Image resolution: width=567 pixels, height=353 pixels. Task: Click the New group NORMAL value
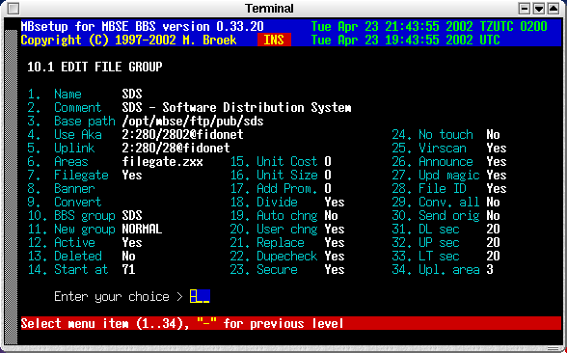(142, 230)
